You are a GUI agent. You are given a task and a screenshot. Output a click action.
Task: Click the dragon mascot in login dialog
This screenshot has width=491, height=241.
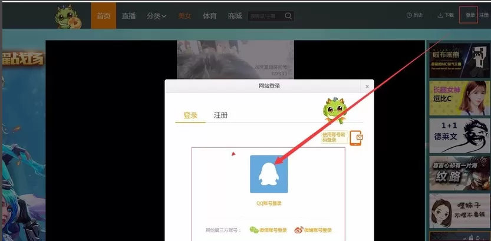pyautogui.click(x=335, y=110)
